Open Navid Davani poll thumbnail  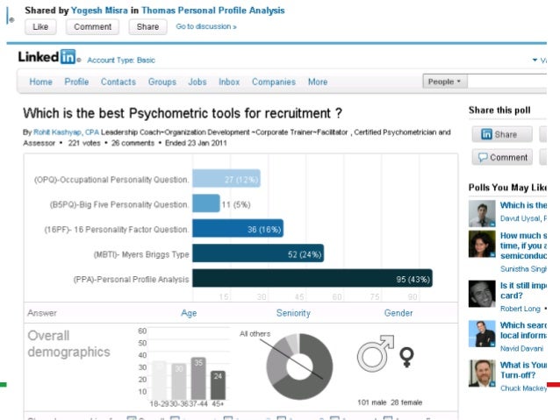pos(482,334)
